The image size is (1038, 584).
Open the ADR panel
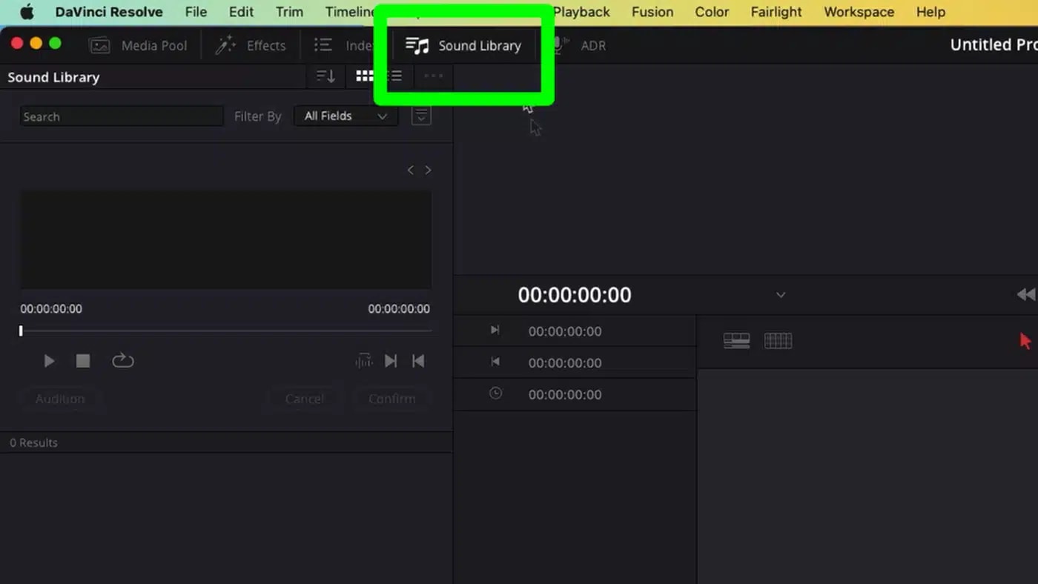pyautogui.click(x=580, y=45)
